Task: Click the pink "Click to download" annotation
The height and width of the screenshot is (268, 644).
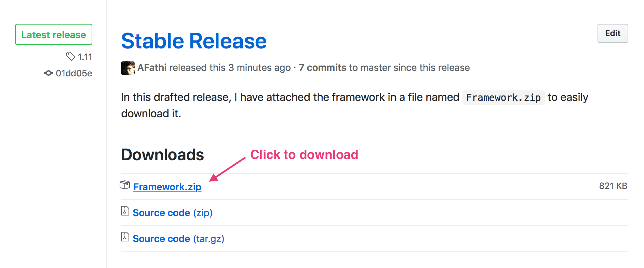Action: tap(304, 155)
